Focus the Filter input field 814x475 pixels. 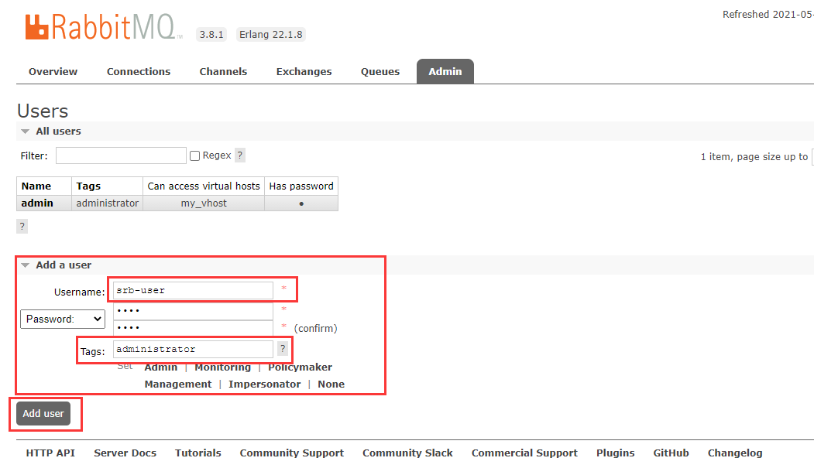pyautogui.click(x=121, y=155)
